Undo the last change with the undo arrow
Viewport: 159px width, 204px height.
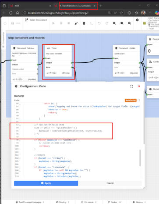pos(99,23)
